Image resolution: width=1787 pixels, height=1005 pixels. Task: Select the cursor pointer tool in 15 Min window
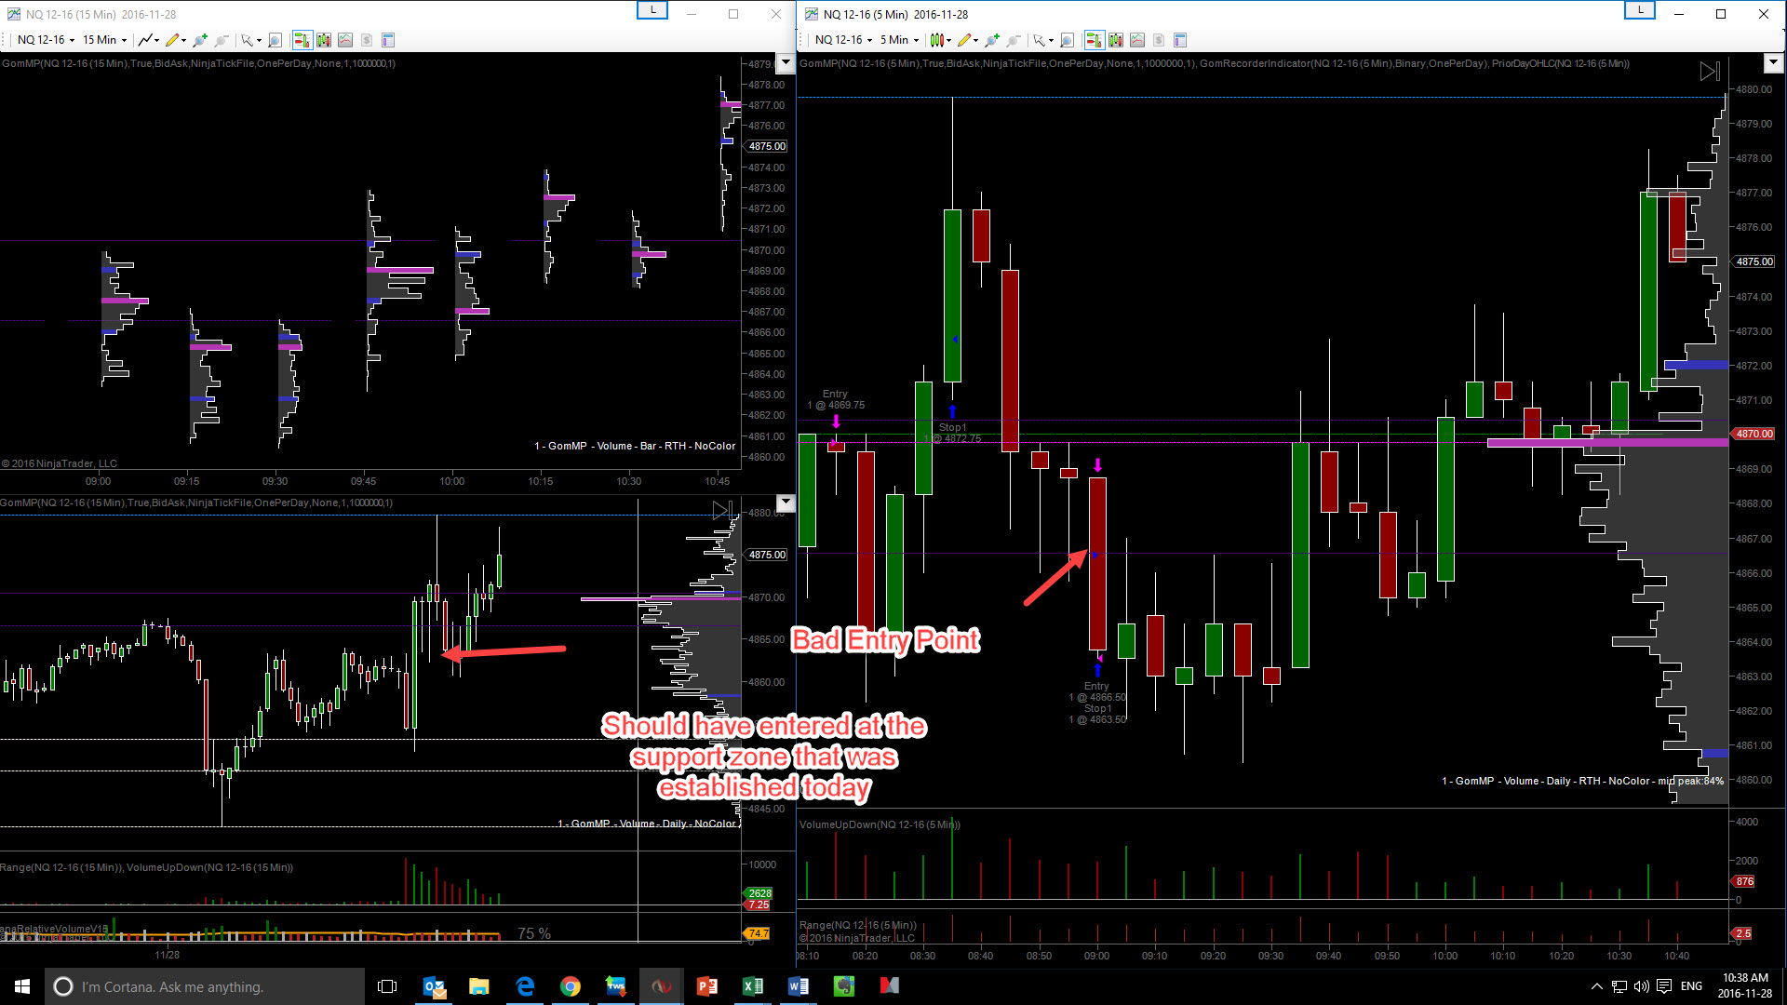(248, 40)
